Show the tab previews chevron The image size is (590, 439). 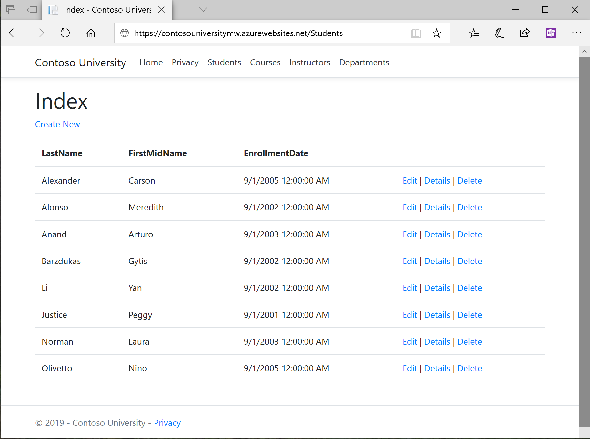[203, 10]
